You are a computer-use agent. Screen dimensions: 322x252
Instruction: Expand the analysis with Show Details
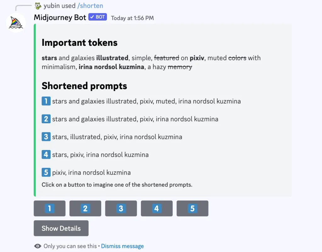click(x=61, y=228)
